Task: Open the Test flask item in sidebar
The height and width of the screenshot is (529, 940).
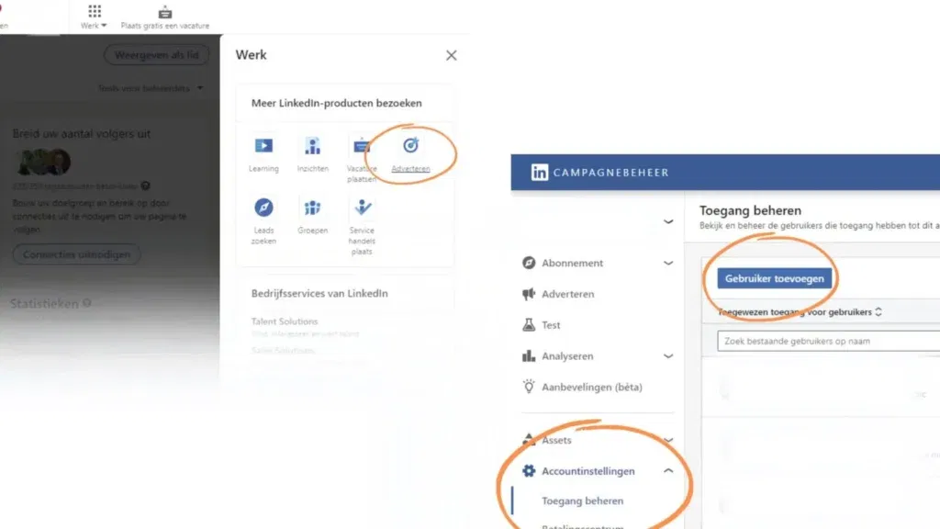Action: coord(542,325)
